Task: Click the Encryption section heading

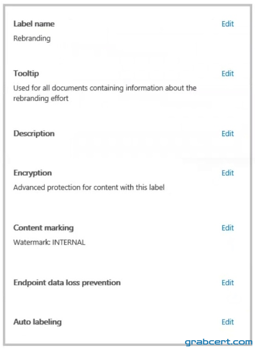Action: tap(33, 173)
